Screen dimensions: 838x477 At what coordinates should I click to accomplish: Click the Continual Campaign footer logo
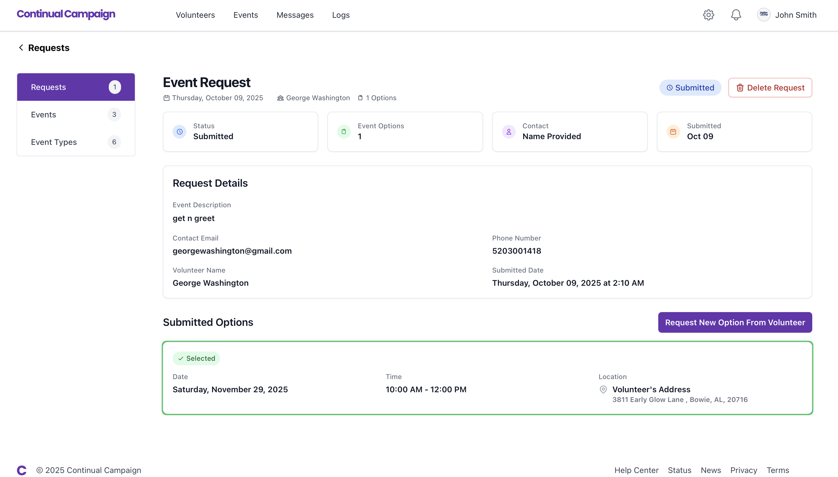pos(22,470)
